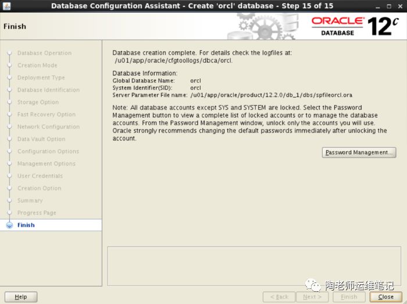Click the Close button
The image size is (407, 304).
(x=385, y=296)
